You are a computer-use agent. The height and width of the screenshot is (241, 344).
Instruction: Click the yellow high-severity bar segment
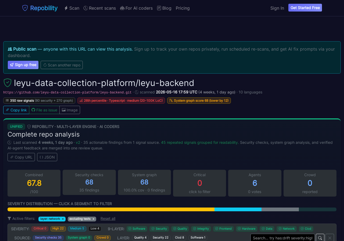point(111,209)
